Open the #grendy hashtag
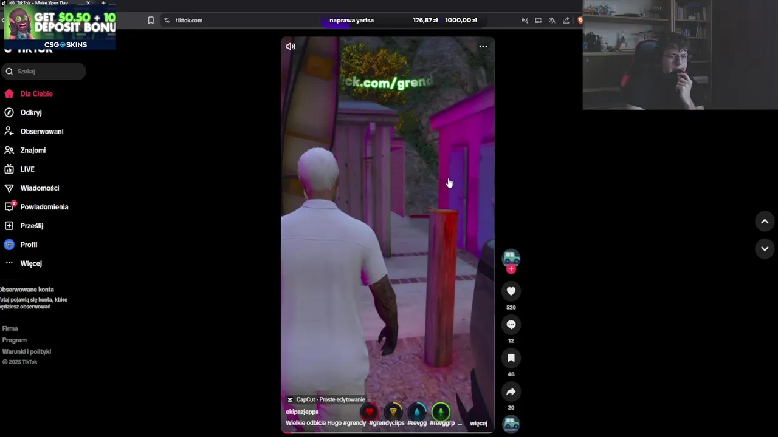Screen dimensions: 778x437 (x=354, y=423)
